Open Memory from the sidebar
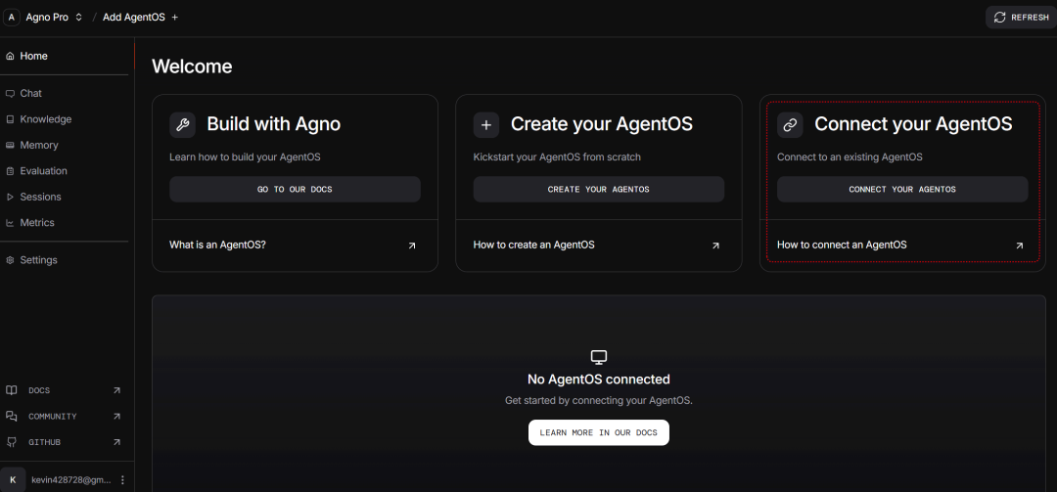1057x492 pixels. [x=39, y=145]
